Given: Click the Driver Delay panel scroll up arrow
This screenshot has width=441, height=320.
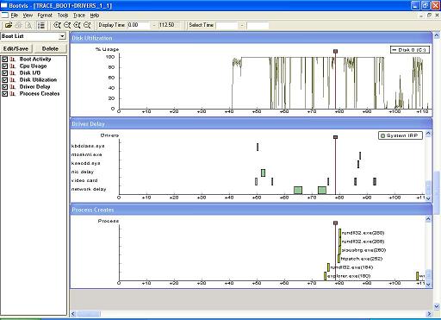Looking at the screenshot, I should pyautogui.click(x=428, y=134).
